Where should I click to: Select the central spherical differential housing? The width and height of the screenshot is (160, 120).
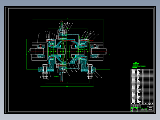point(67,51)
